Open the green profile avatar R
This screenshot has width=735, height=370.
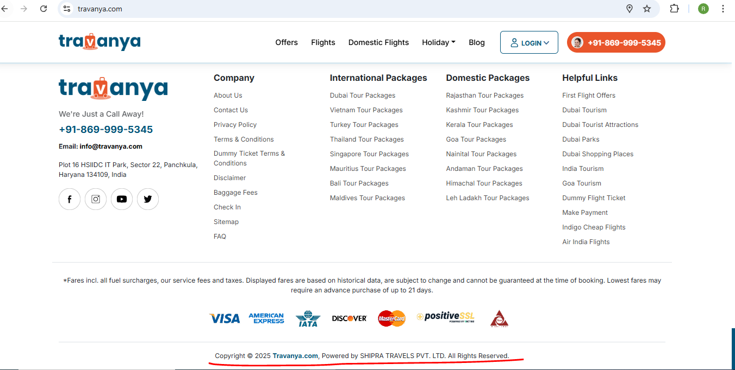click(x=703, y=9)
